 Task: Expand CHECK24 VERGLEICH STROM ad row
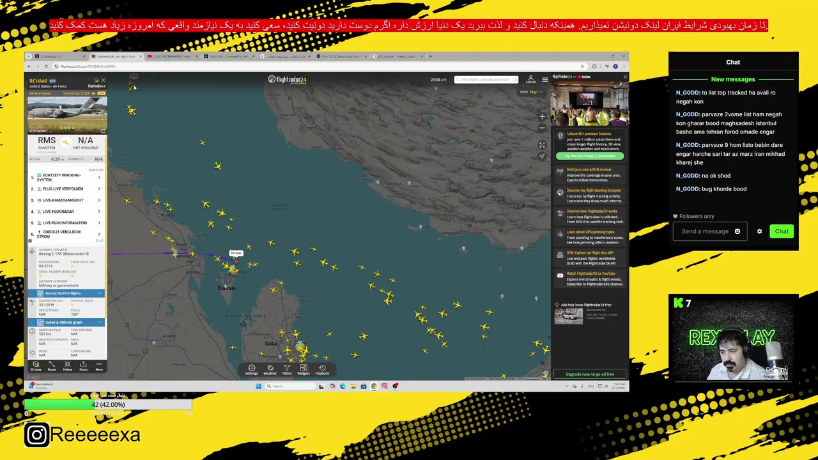66,234
